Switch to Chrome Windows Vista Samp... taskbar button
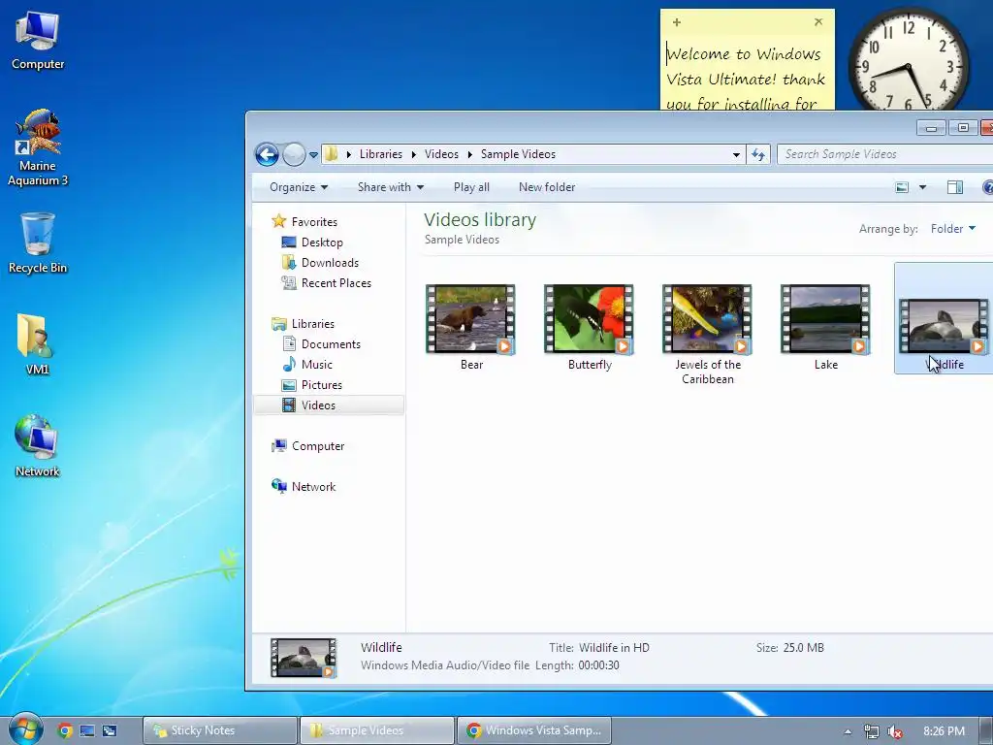The image size is (993, 745). tap(534, 730)
